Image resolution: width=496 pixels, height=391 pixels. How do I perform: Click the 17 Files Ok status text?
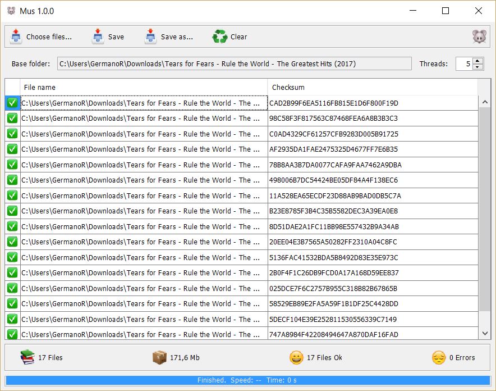pyautogui.click(x=324, y=357)
